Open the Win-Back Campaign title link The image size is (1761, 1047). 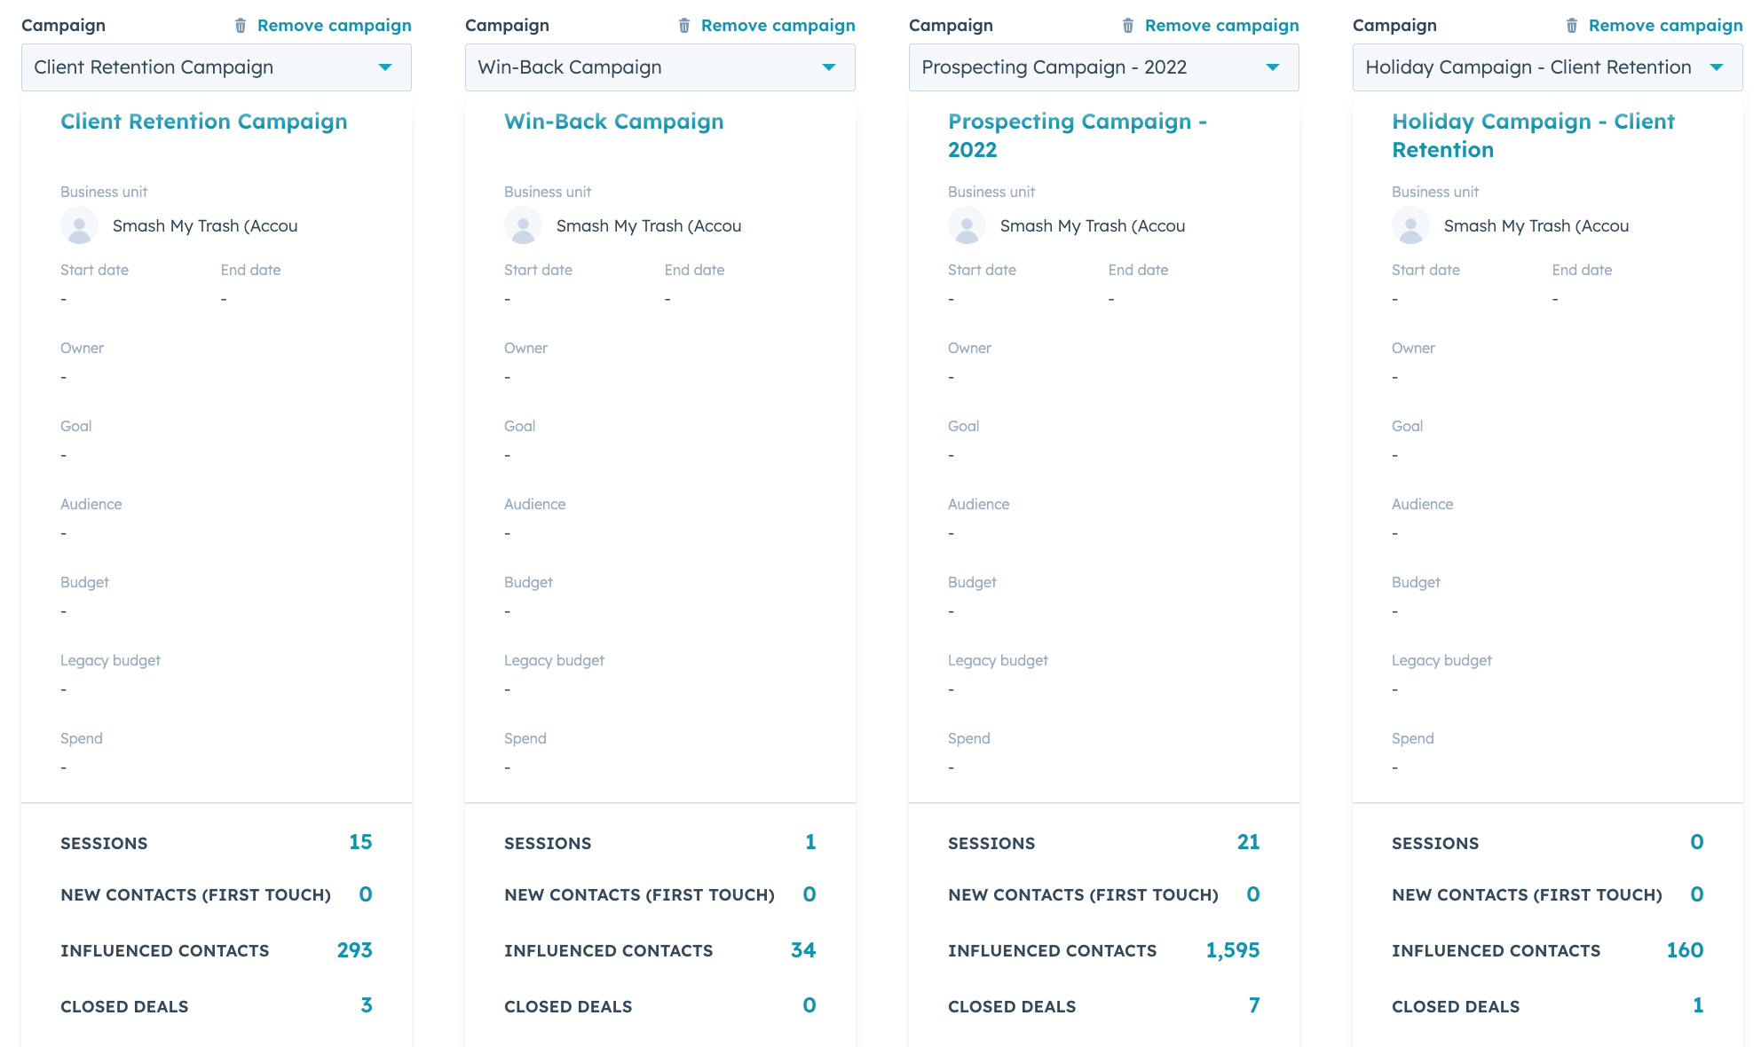coord(614,122)
